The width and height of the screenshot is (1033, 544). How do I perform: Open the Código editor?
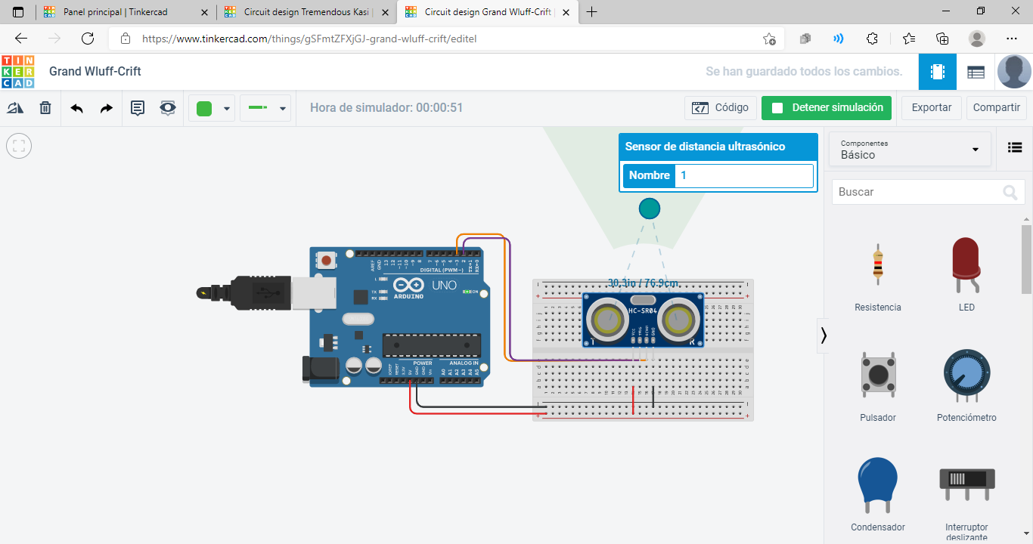[x=721, y=108]
